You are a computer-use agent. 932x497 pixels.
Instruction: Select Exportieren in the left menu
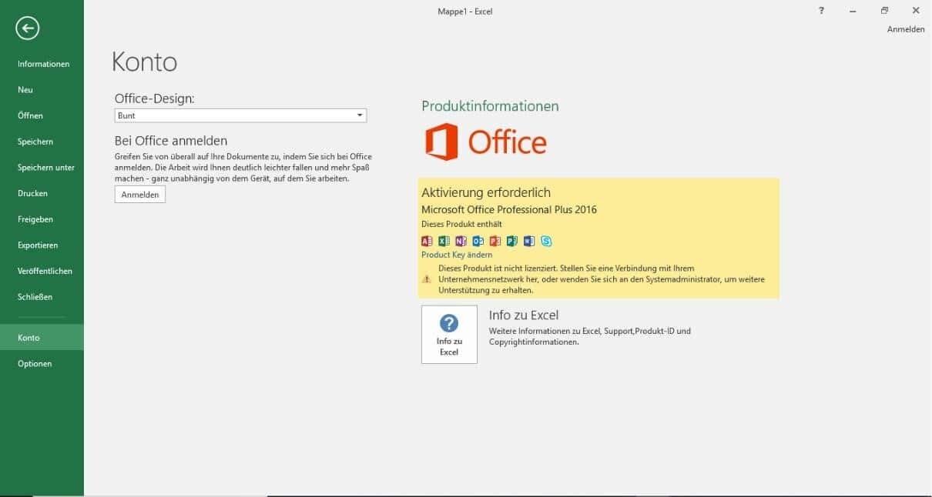click(38, 245)
